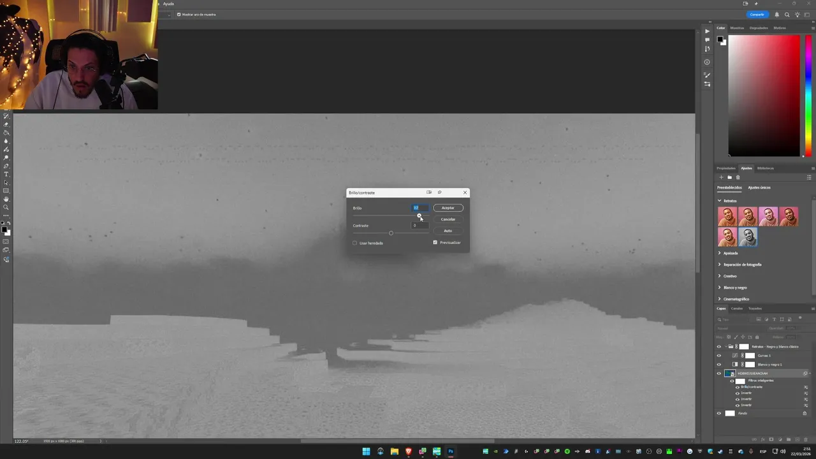This screenshot has height=459, width=816.
Task: Click the Photoshop icon in the taskbar
Action: coord(451,451)
